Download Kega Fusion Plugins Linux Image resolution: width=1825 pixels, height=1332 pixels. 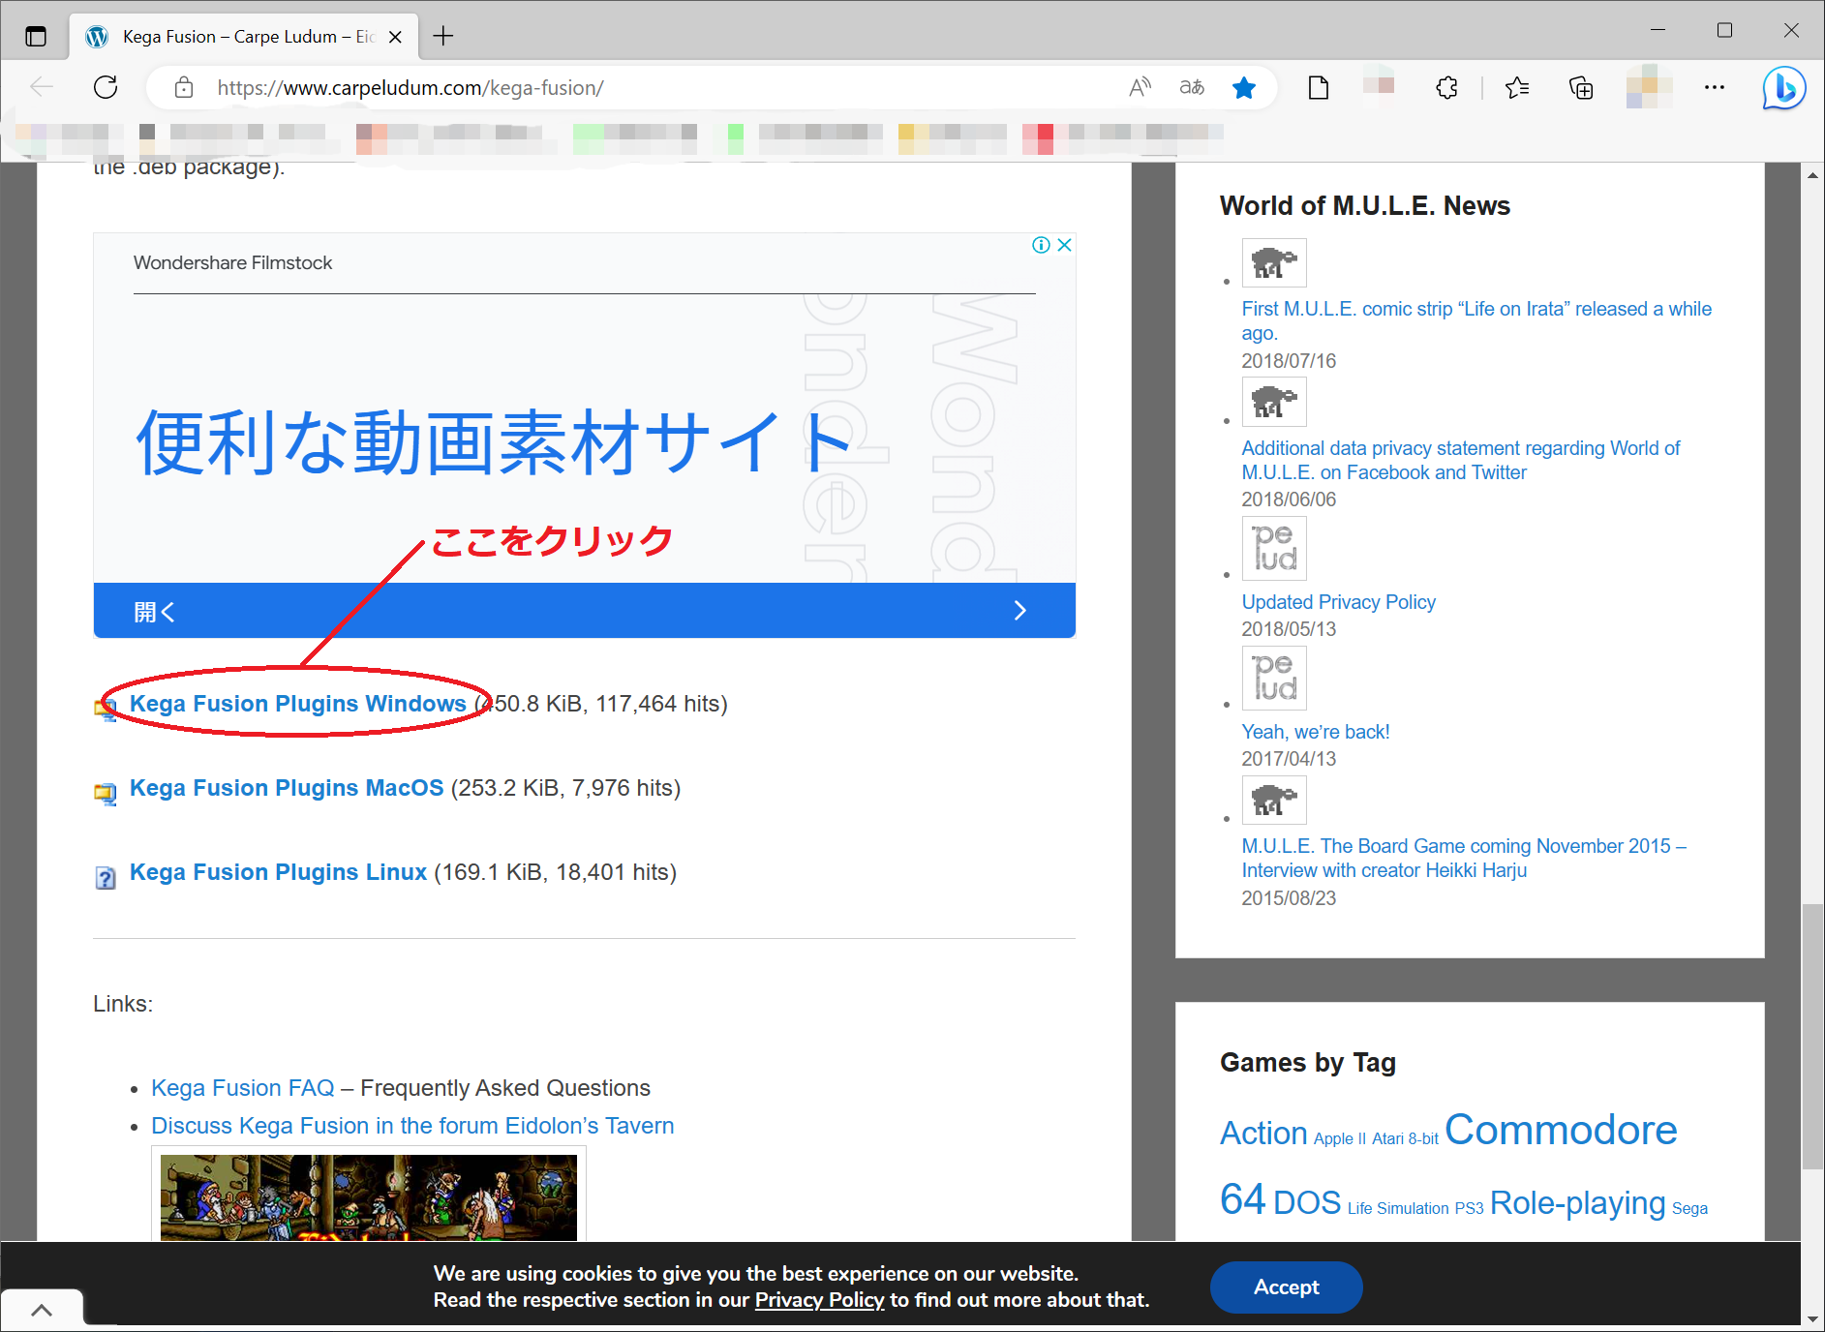point(278,872)
